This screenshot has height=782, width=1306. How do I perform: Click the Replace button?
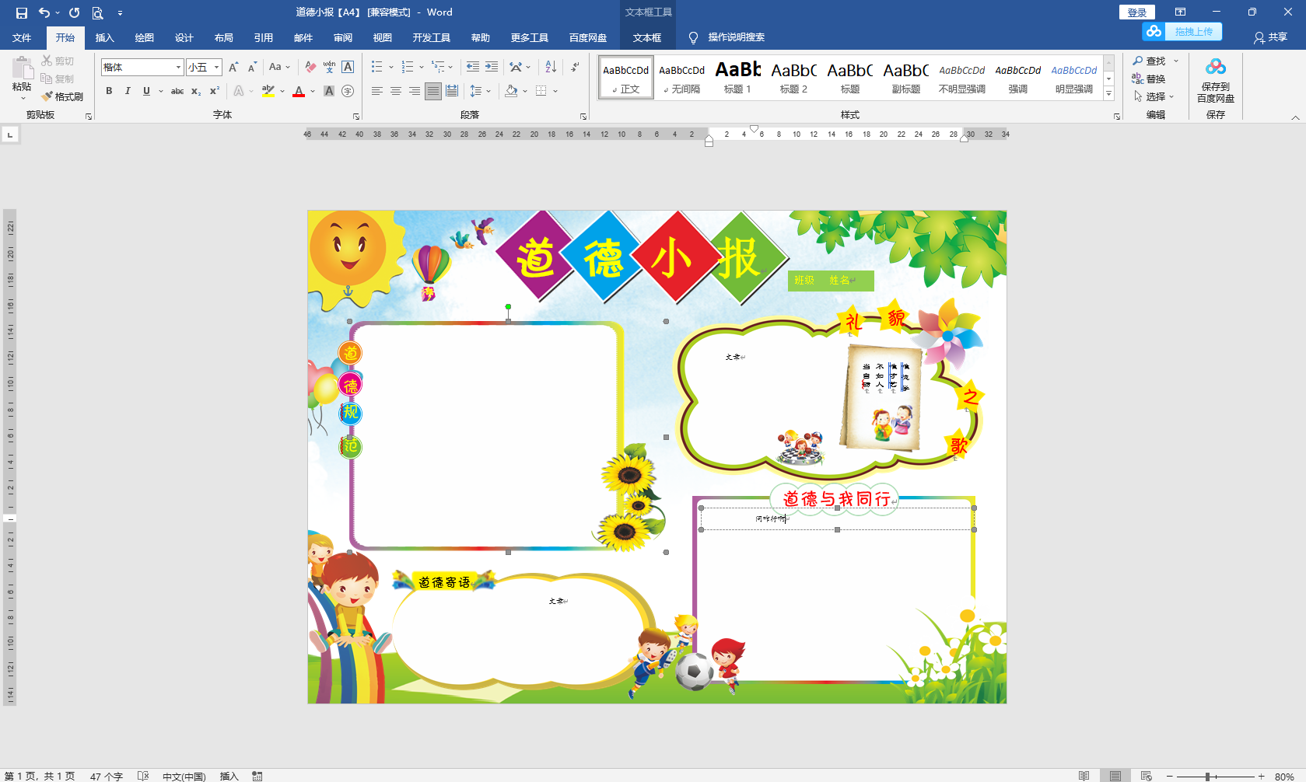point(1149,79)
